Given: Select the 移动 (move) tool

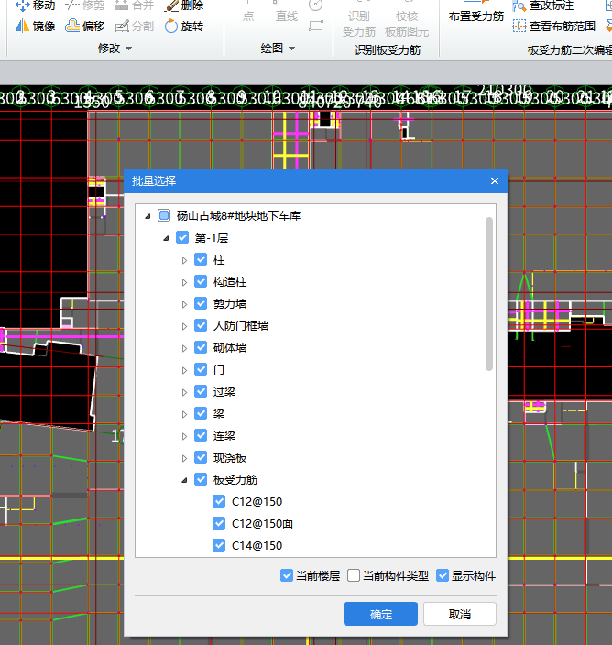Looking at the screenshot, I should (x=35, y=5).
